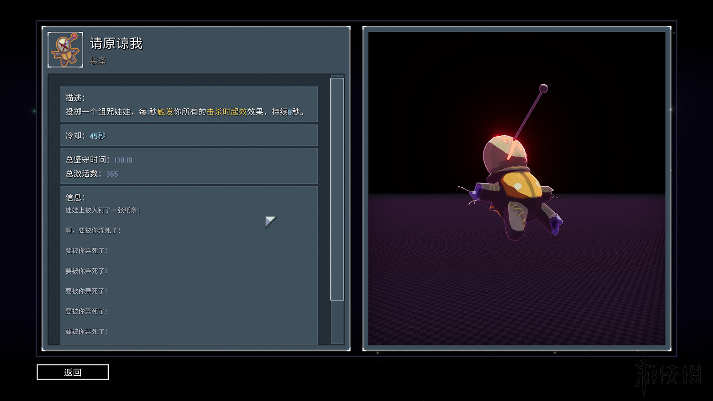Click the watermark logo in the corner
Image resolution: width=713 pixels, height=401 pixels.
(x=668, y=375)
